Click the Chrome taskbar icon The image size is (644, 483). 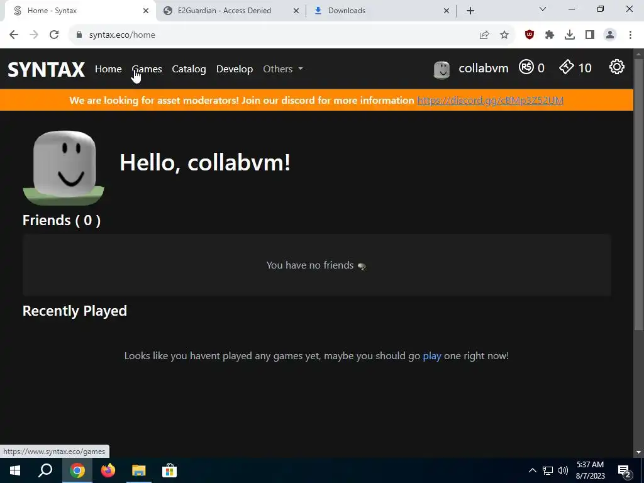(x=77, y=470)
